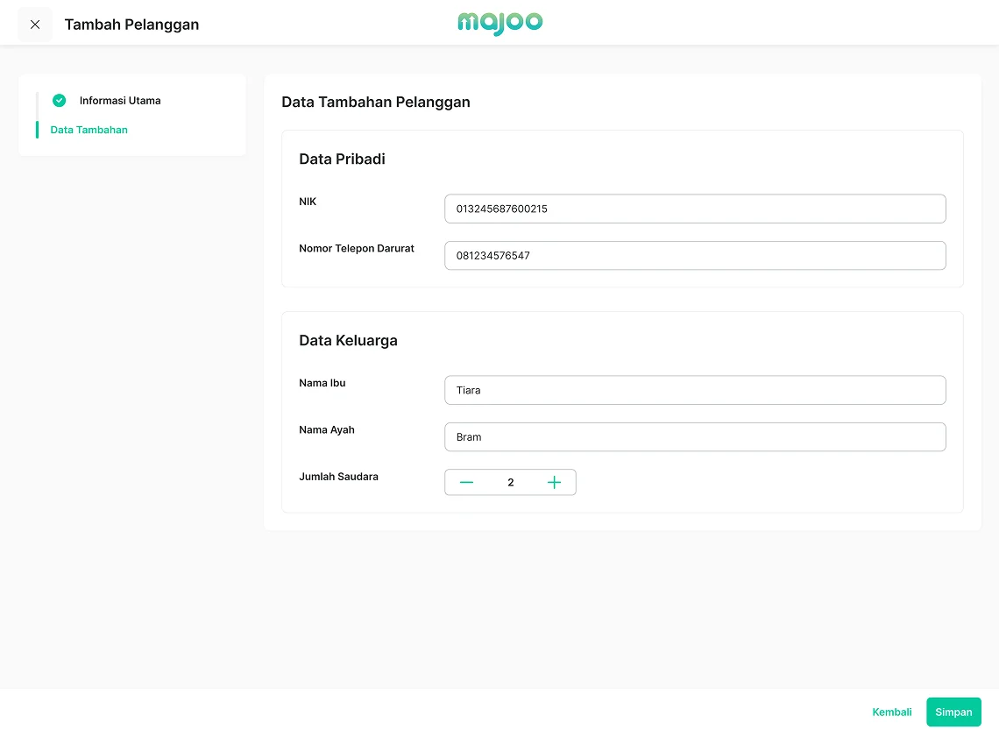
Task: Select the Data Tambahan step
Action: (89, 130)
